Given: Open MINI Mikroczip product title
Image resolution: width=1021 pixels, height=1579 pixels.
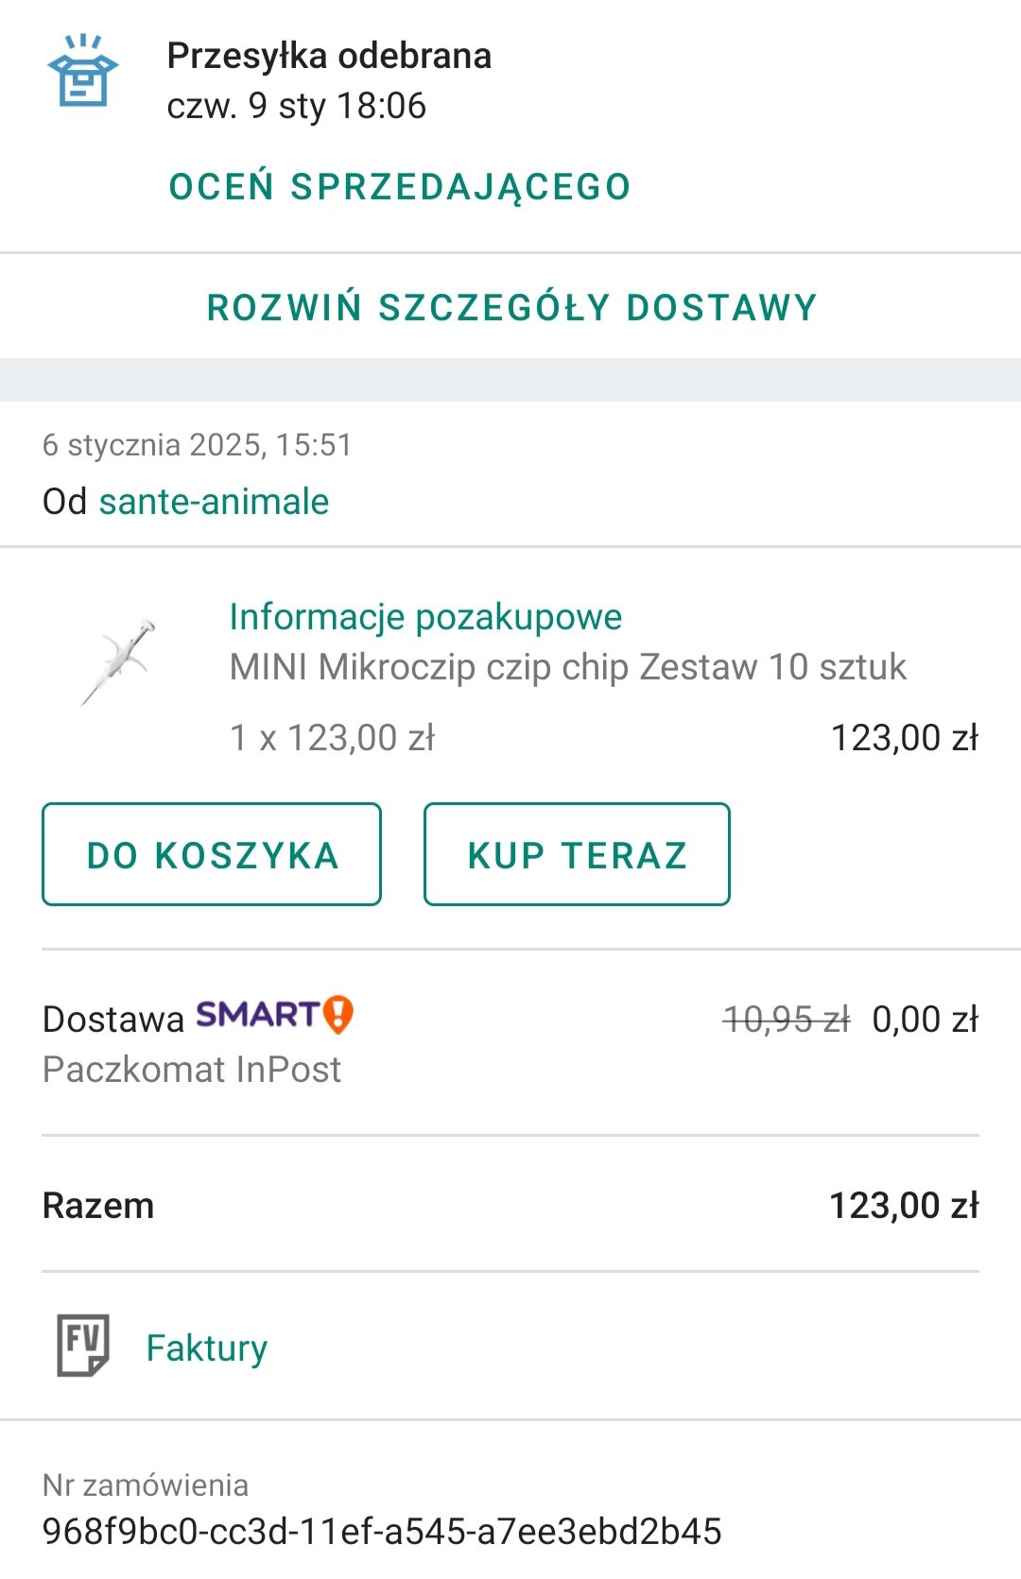Looking at the screenshot, I should [x=568, y=666].
